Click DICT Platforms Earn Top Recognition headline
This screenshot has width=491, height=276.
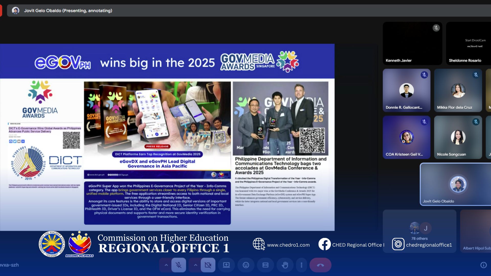158,154
